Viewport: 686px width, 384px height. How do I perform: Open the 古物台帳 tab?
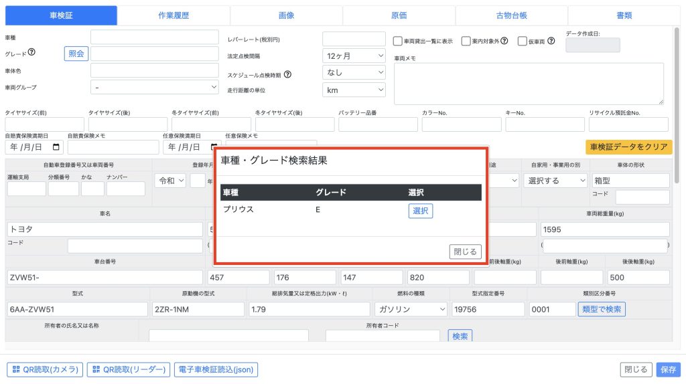[511, 15]
